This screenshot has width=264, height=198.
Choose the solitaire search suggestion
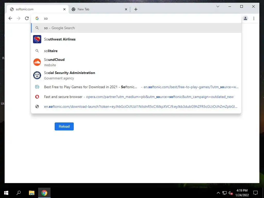point(136,51)
